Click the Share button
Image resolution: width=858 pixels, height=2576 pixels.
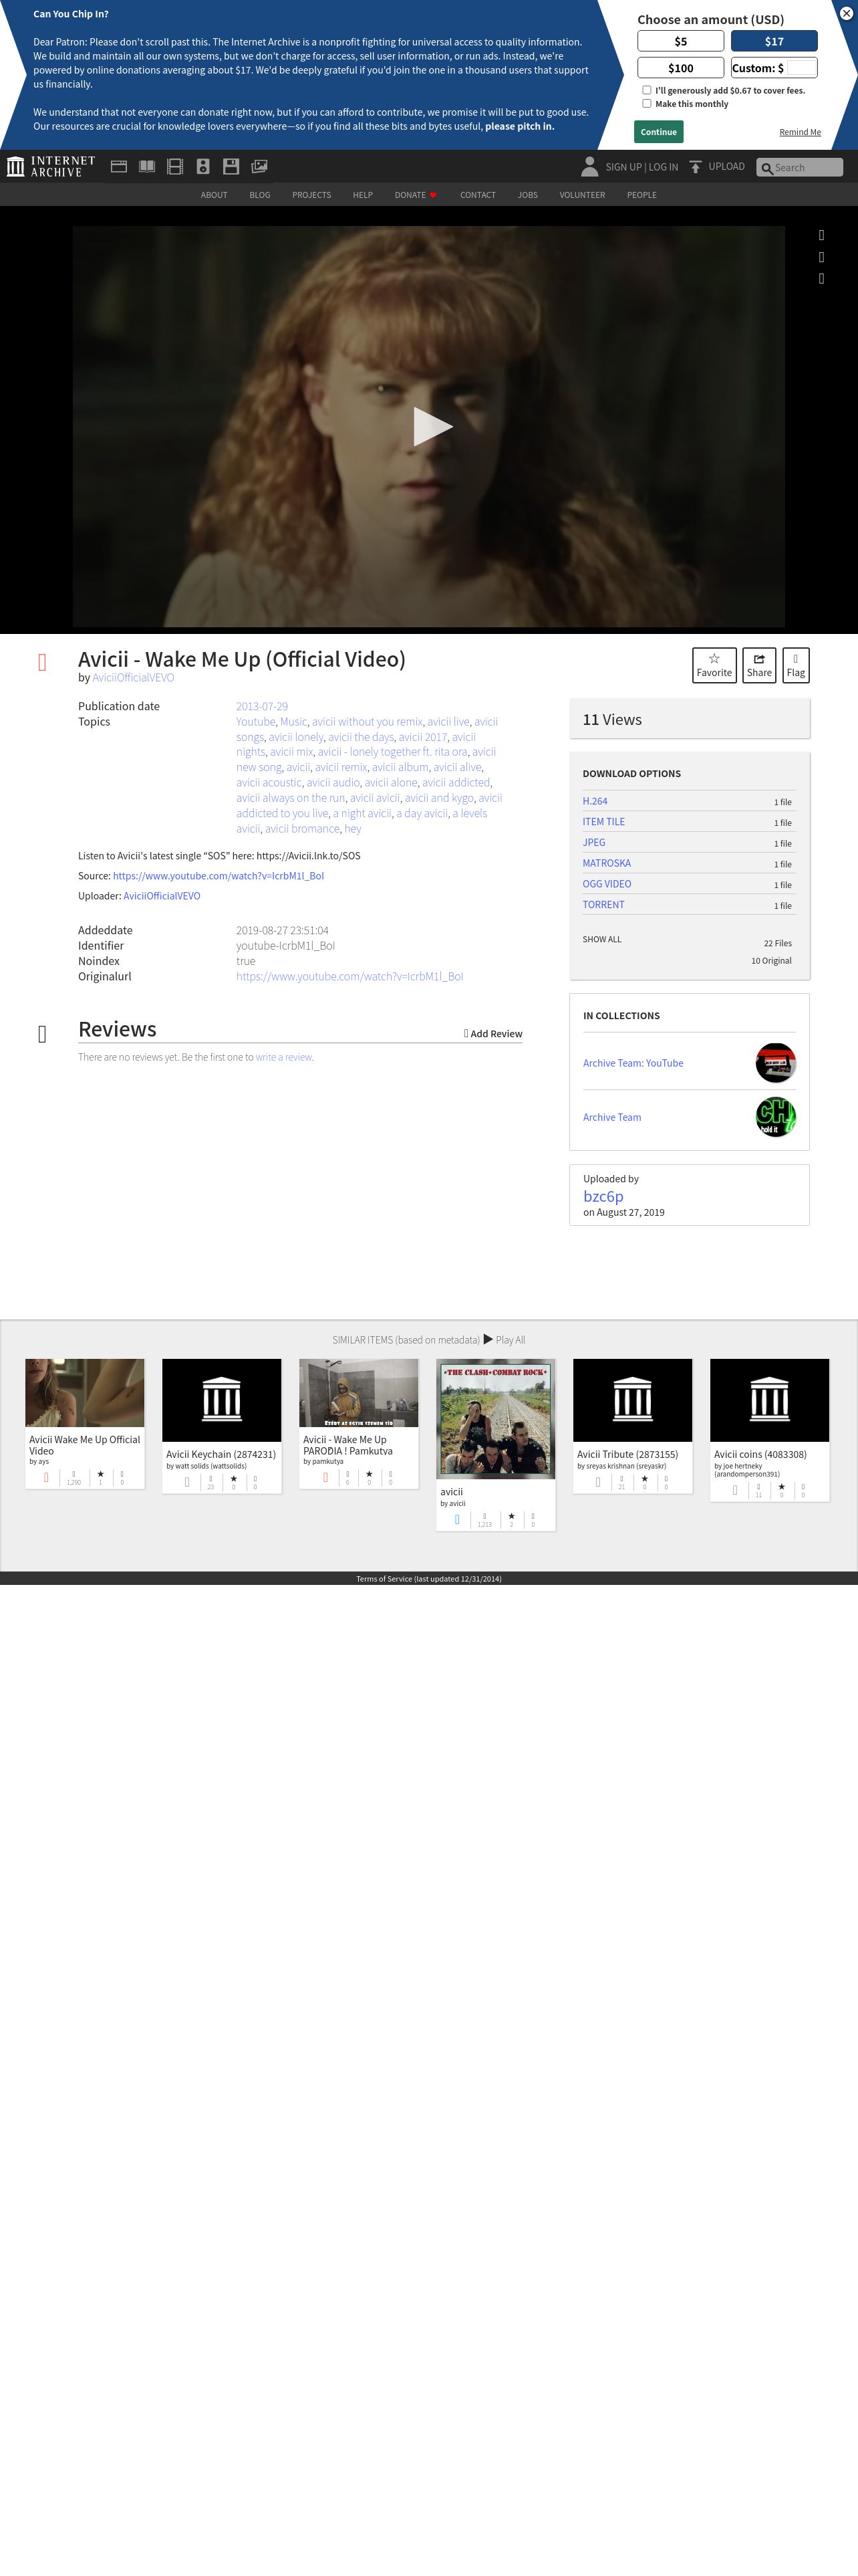(759, 665)
